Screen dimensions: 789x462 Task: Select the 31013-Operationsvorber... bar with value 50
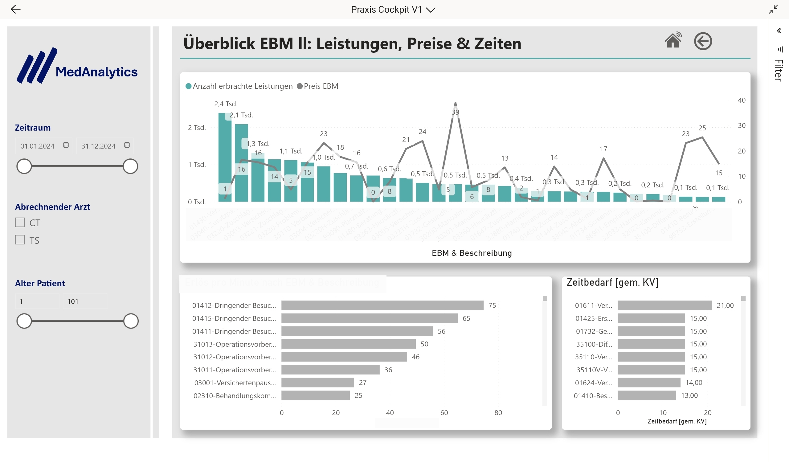pyautogui.click(x=349, y=344)
